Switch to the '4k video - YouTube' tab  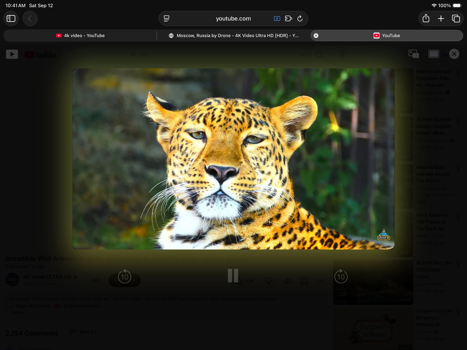pos(80,36)
